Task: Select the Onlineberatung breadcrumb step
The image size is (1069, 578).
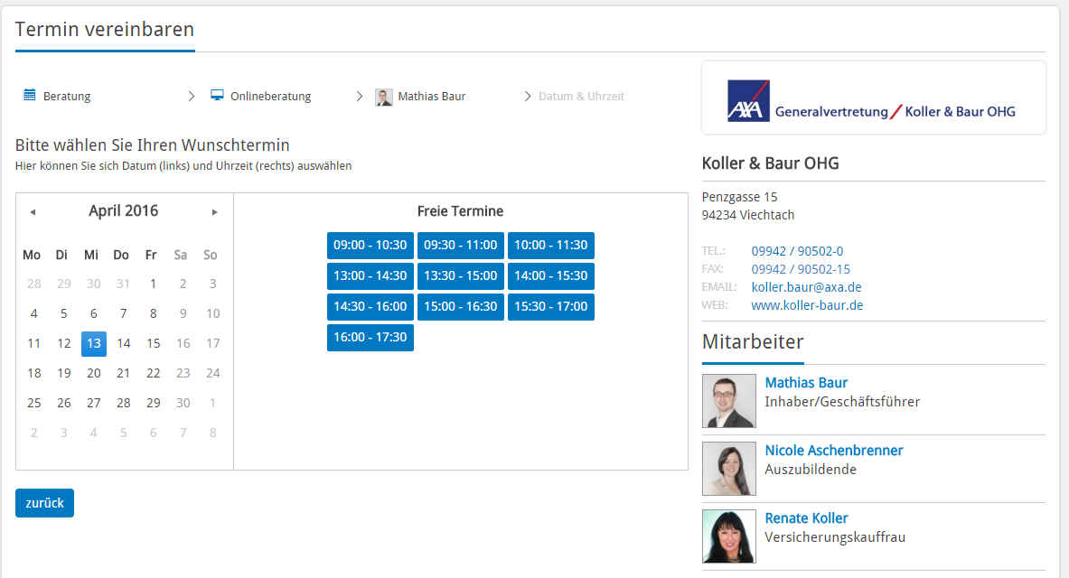Action: pos(270,96)
